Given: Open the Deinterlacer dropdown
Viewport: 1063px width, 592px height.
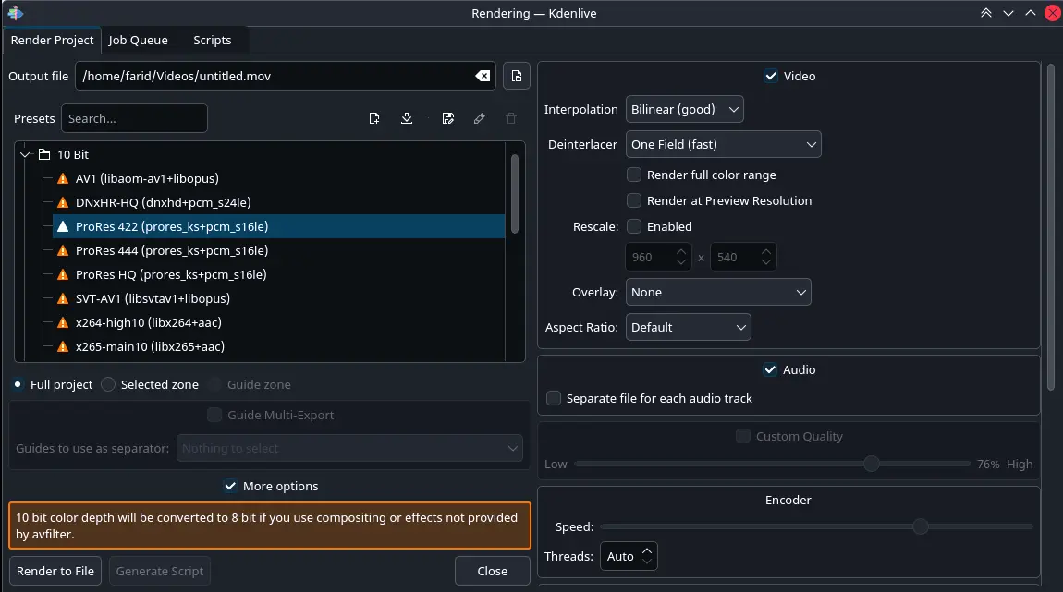Looking at the screenshot, I should coord(724,144).
